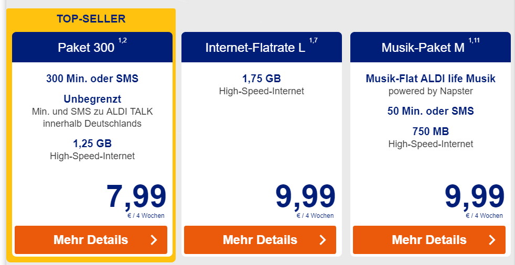The image size is (515, 265).
Task: Click the 750 MB High-Speed-Internet feature
Action: pos(431,138)
